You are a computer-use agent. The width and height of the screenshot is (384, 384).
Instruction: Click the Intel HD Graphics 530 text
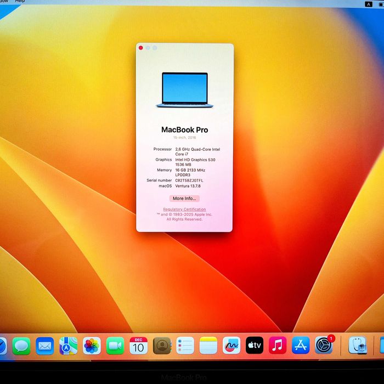195,160
